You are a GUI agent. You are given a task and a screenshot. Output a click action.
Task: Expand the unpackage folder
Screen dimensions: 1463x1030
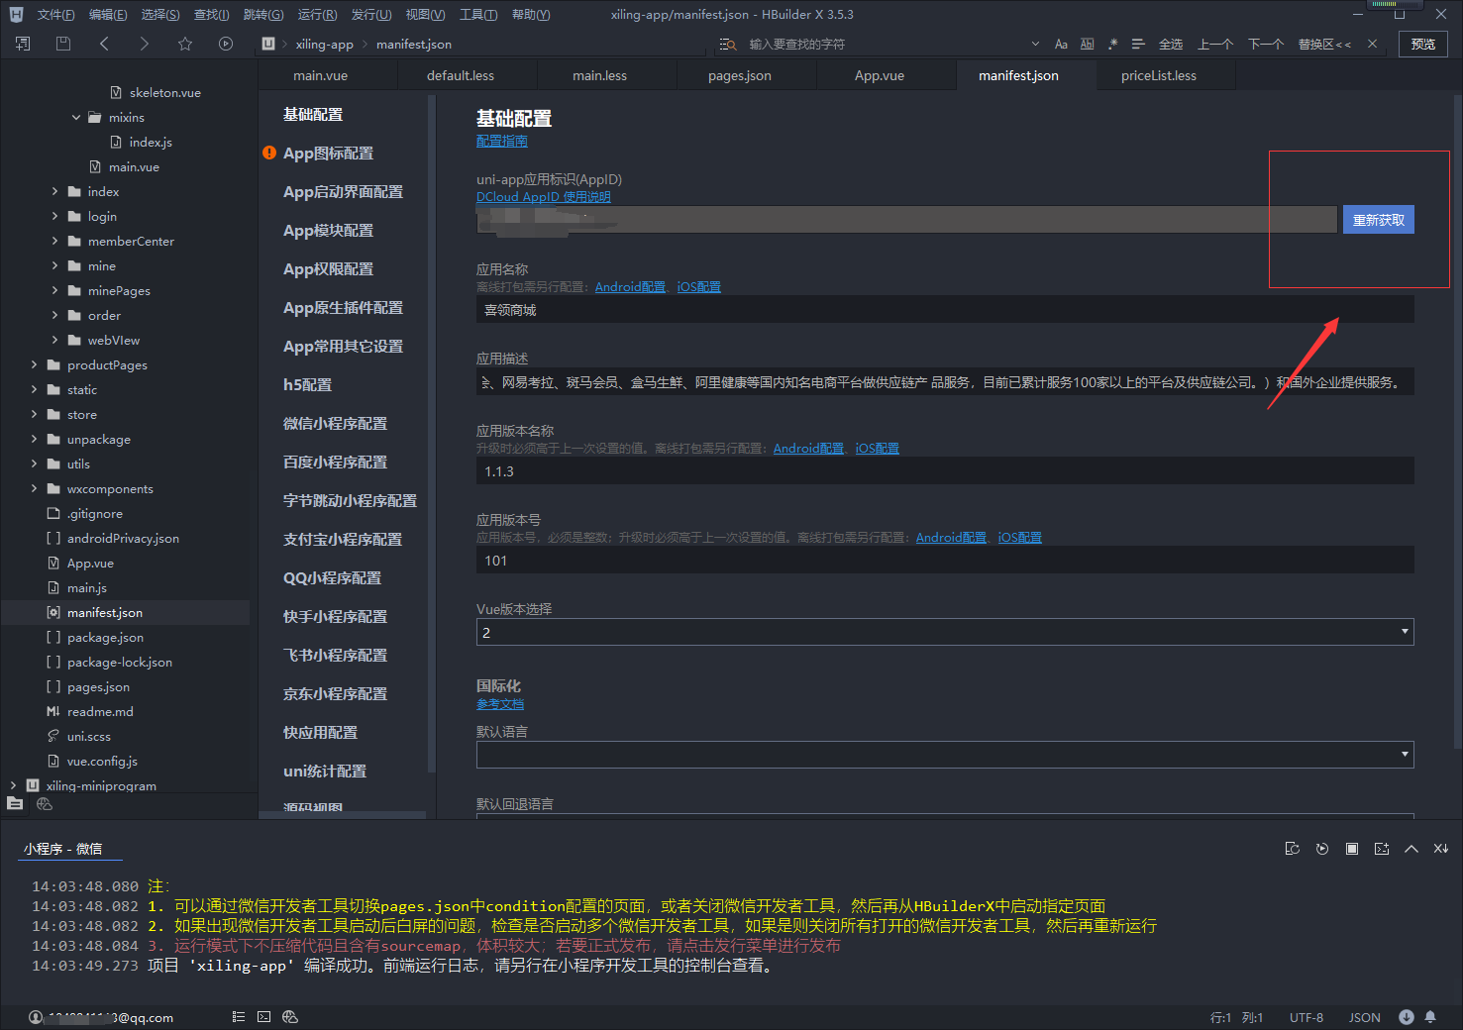35,440
